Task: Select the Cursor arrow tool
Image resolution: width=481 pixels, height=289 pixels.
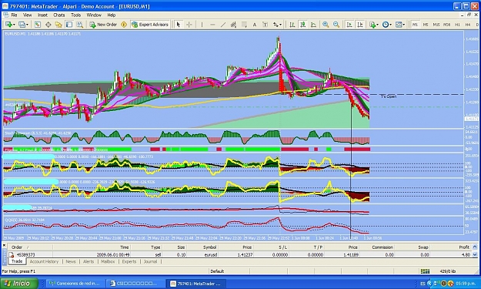Action: pyautogui.click(x=179, y=25)
